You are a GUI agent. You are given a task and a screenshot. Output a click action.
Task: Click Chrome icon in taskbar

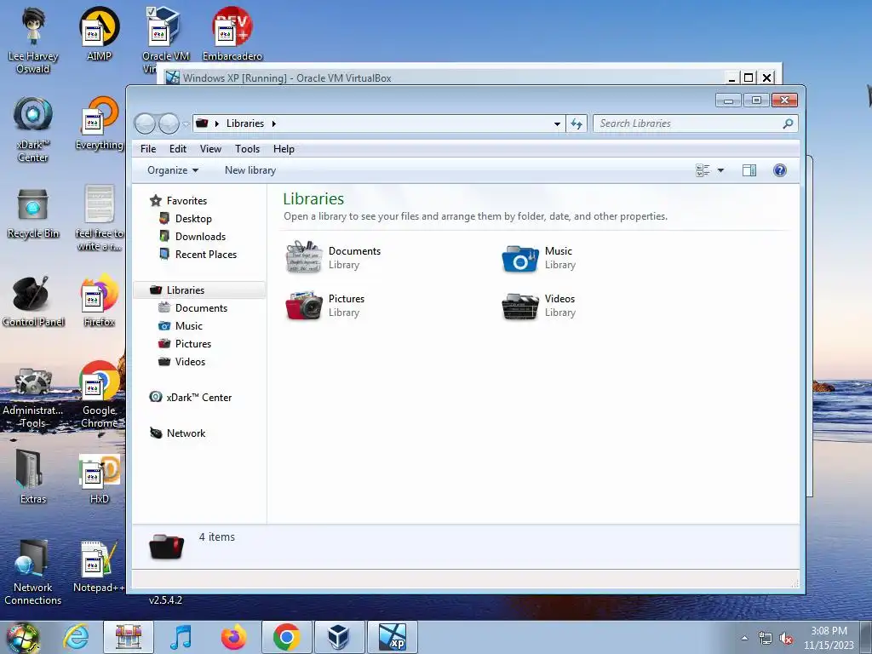tap(286, 637)
